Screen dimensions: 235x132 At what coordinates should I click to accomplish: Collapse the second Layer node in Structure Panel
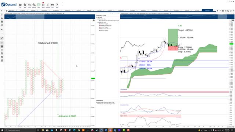click(98, 22)
